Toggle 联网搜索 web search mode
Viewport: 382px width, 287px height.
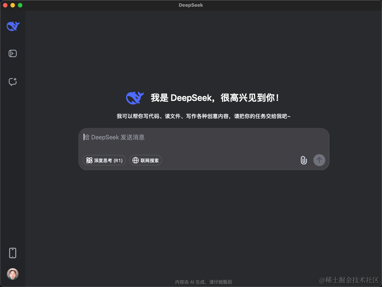point(145,160)
